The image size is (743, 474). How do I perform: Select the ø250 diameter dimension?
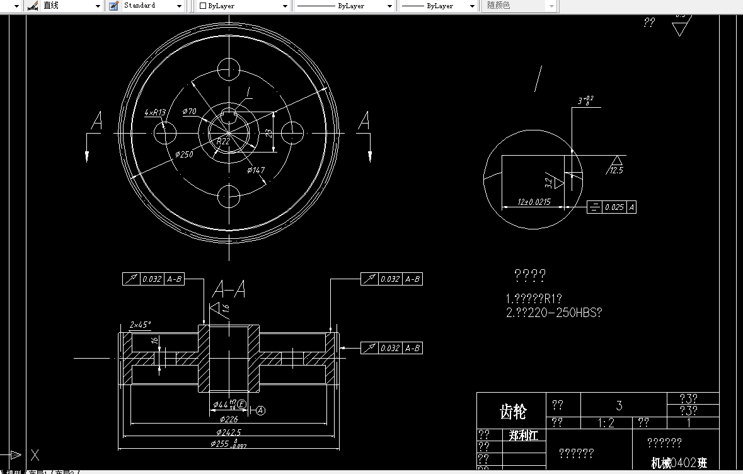pyautogui.click(x=184, y=154)
